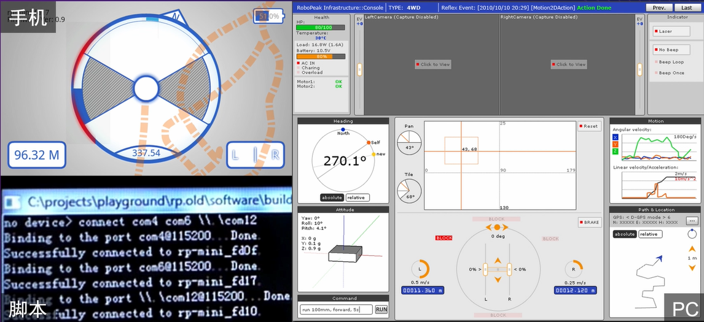Click the backward down arrow between the wheels
The image size is (704, 322).
point(498,280)
